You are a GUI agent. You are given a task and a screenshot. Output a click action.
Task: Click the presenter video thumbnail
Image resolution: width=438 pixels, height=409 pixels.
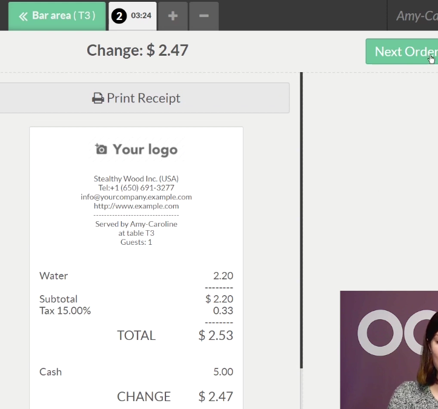point(389,350)
